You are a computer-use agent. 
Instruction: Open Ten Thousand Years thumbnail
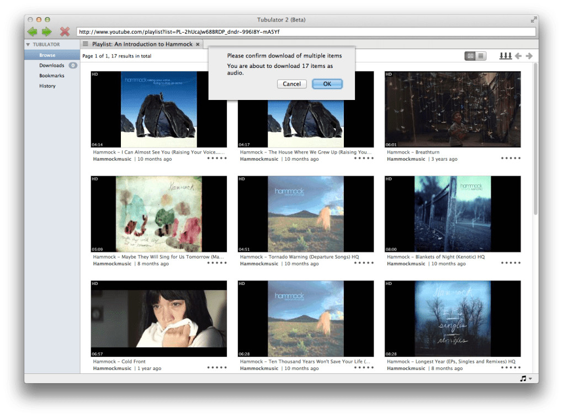point(306,319)
